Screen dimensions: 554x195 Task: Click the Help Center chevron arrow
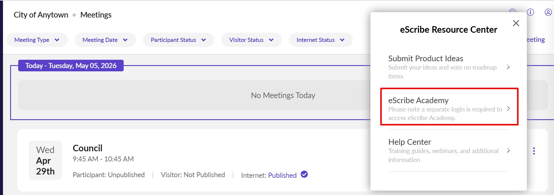point(508,150)
